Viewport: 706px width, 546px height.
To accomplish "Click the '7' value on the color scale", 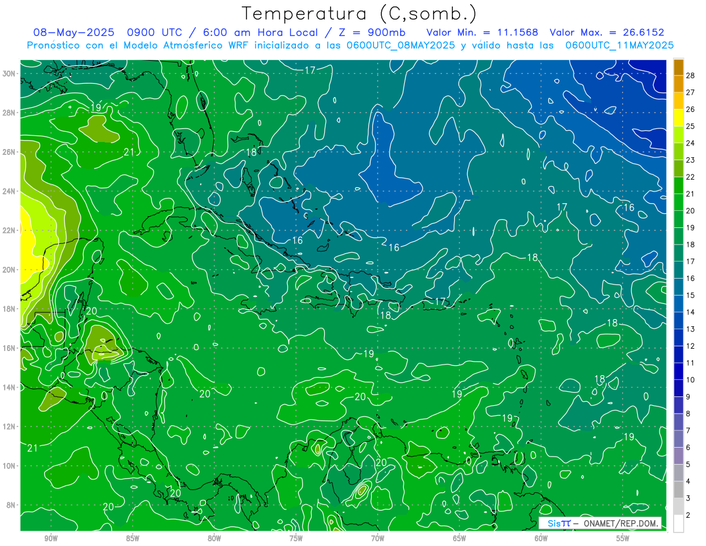I will coord(688,431).
